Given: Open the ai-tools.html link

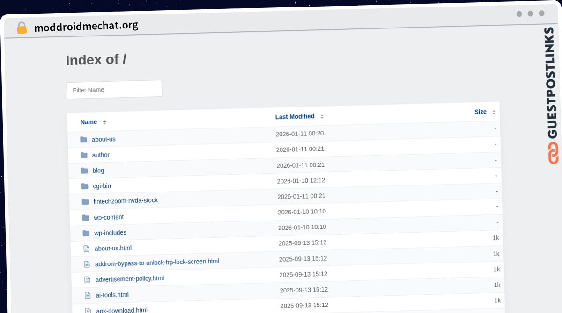Looking at the screenshot, I should click(112, 295).
